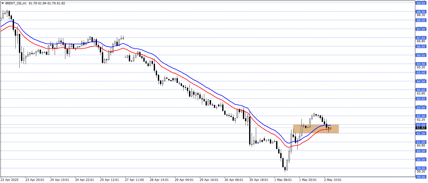The height and width of the screenshot is (183, 428).
Task: Click the 30 Apr 18:01 time label
Action: pyautogui.click(x=259, y=180)
